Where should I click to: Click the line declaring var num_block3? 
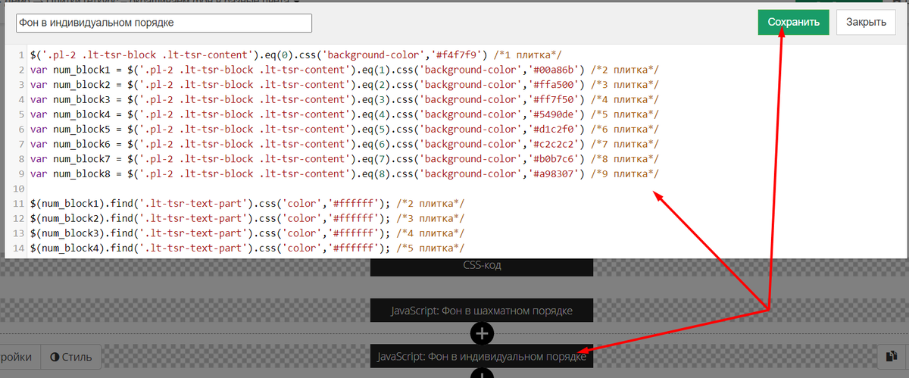345,99
